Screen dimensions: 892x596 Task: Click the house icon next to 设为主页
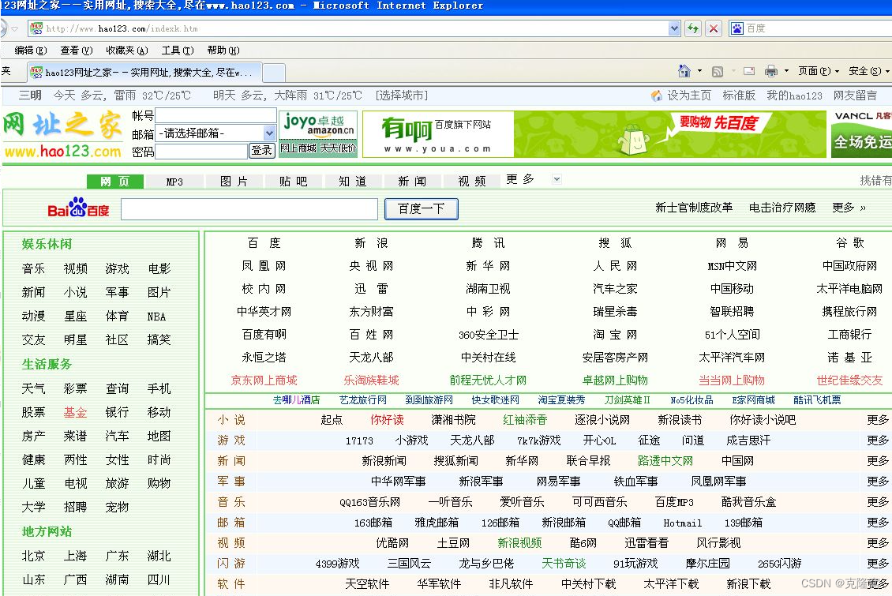(x=658, y=96)
